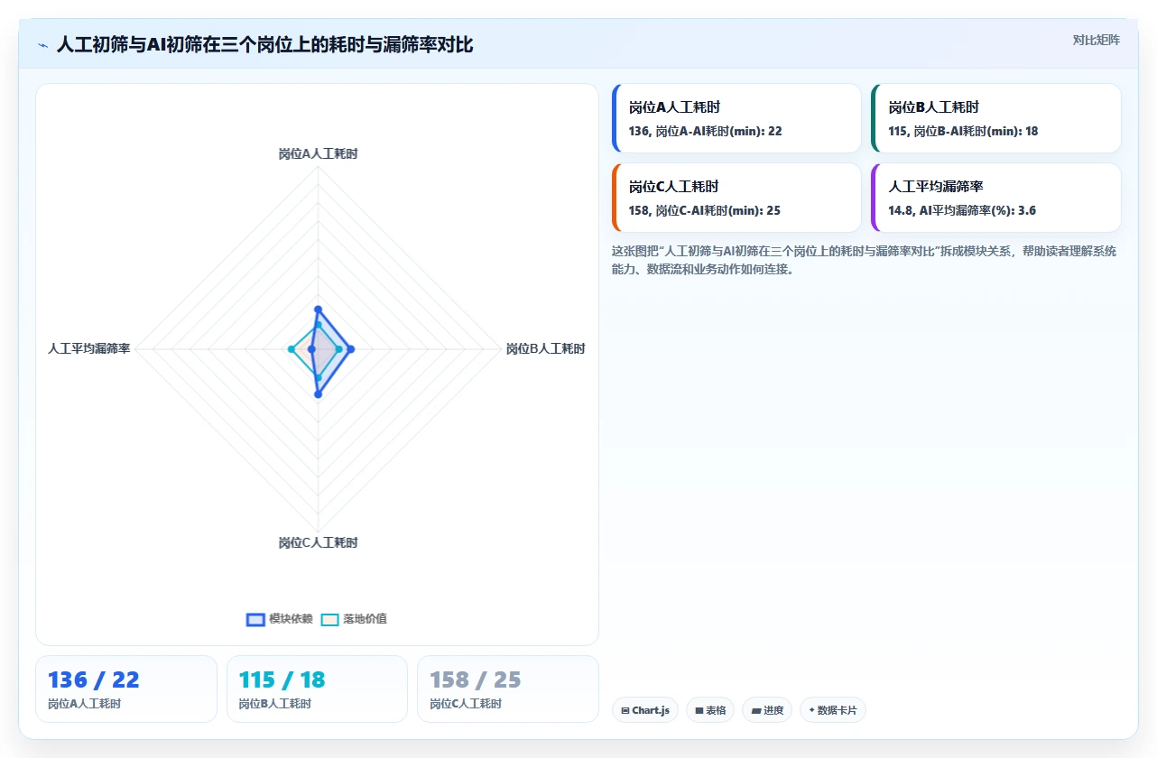Toggle the 模块依赖 legend swatch
Viewport: 1157px width, 758px height.
pos(255,619)
